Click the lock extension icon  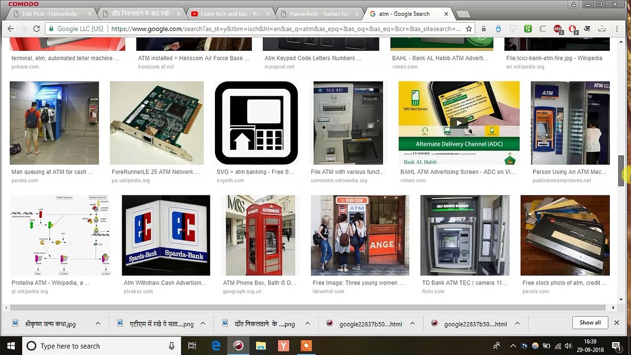tap(484, 29)
